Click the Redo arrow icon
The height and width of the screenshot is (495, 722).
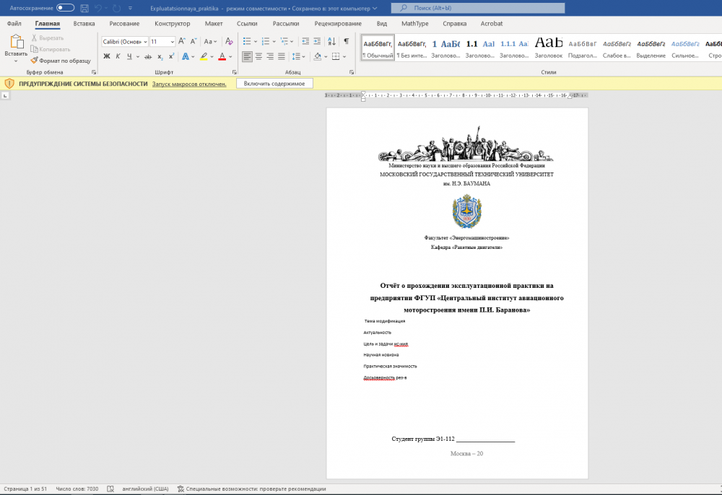[116, 8]
